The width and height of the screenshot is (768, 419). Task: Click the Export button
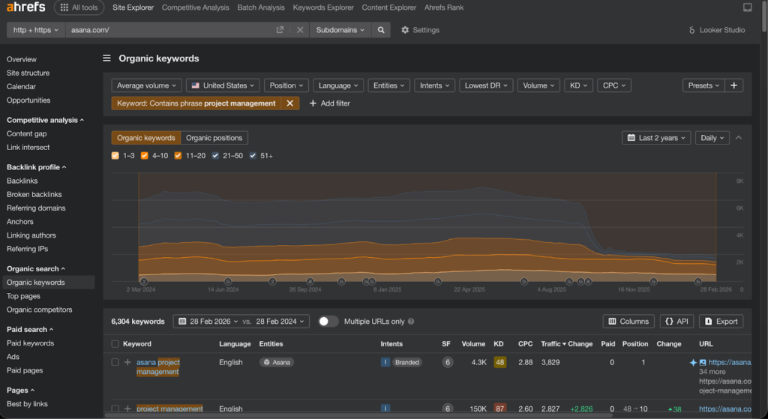[721, 322]
